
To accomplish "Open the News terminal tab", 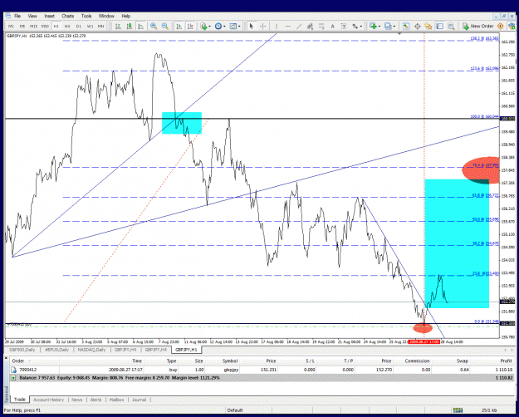I will click(77, 400).
